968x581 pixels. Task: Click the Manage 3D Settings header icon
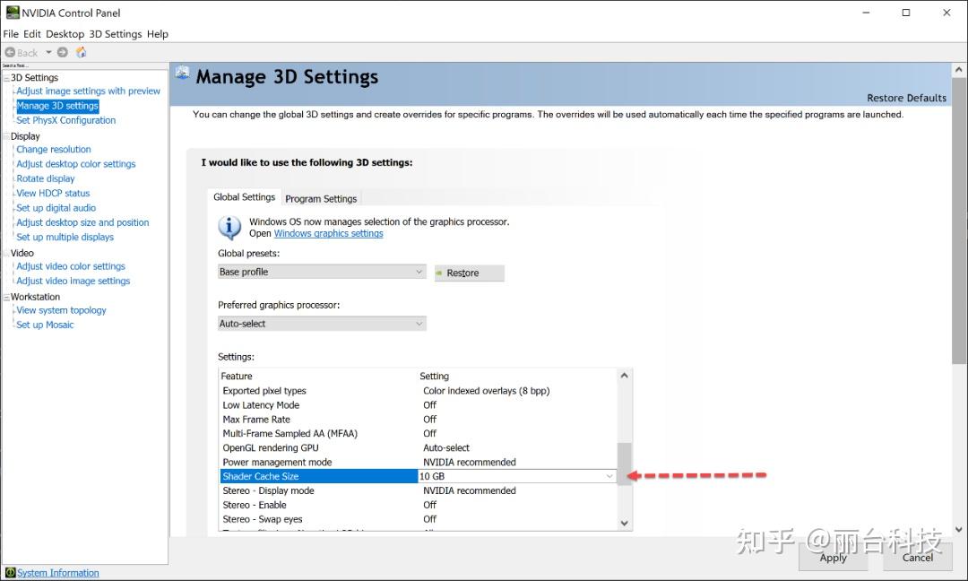click(183, 74)
